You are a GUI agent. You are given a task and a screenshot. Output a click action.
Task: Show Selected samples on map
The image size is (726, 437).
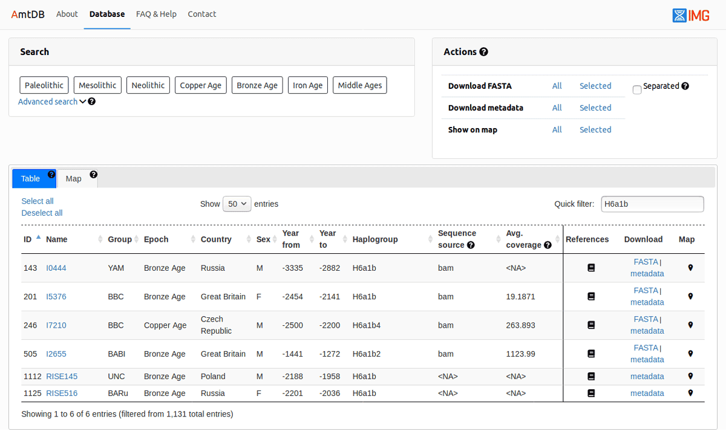click(595, 129)
